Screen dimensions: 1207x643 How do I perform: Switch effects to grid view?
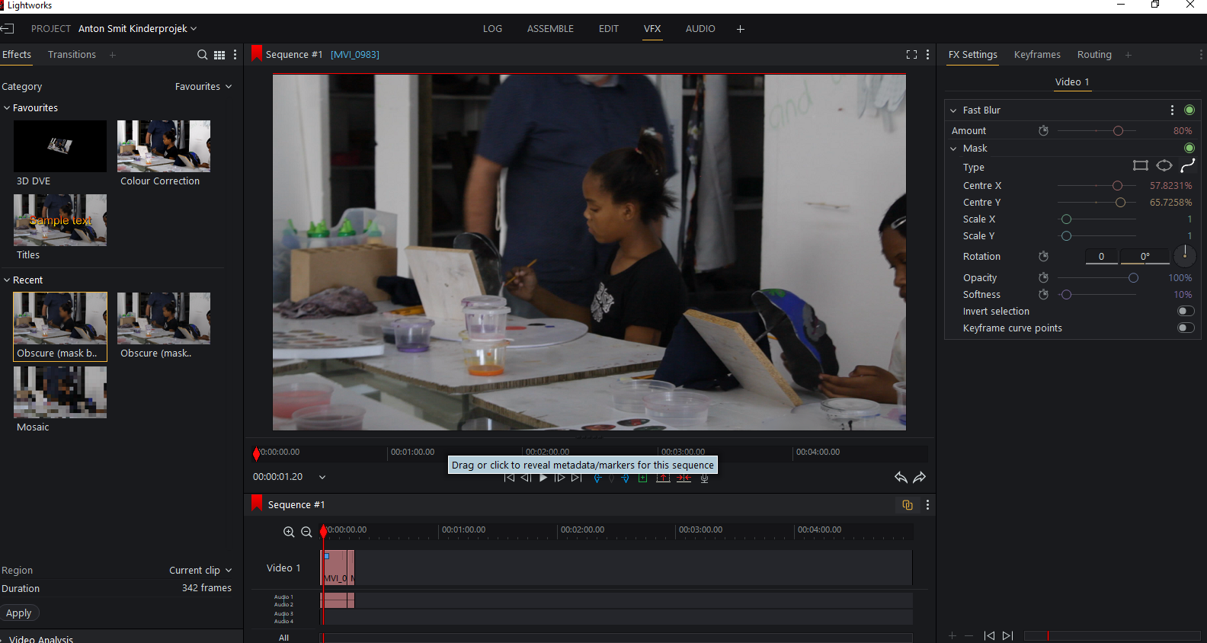click(x=219, y=55)
